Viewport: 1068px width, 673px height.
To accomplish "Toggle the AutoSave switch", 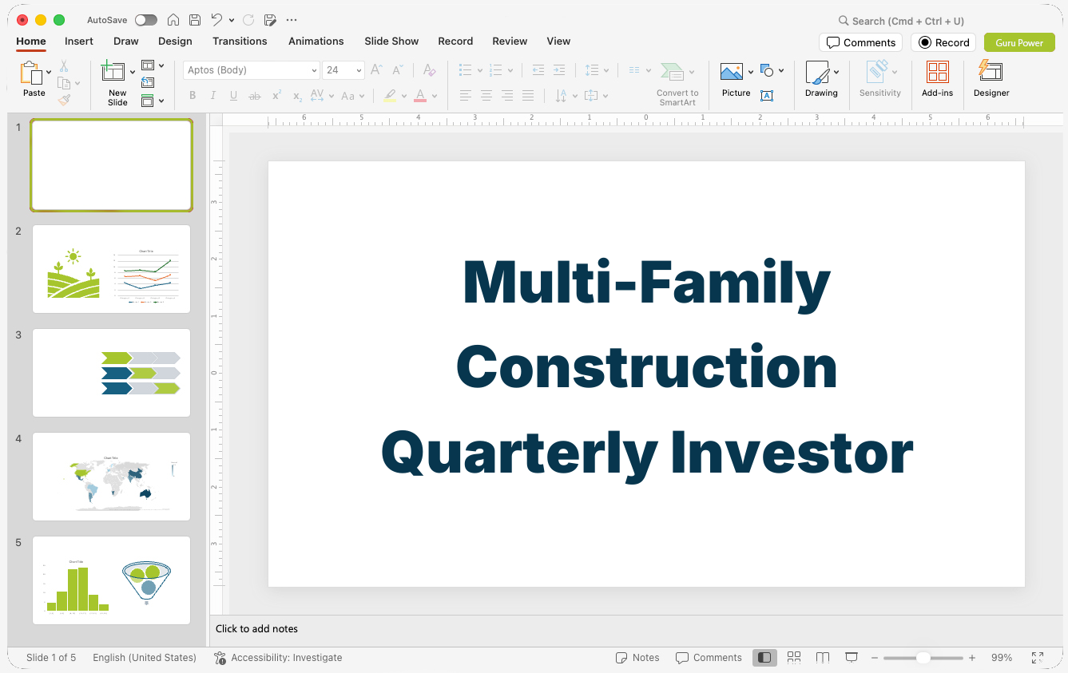I will (x=145, y=20).
